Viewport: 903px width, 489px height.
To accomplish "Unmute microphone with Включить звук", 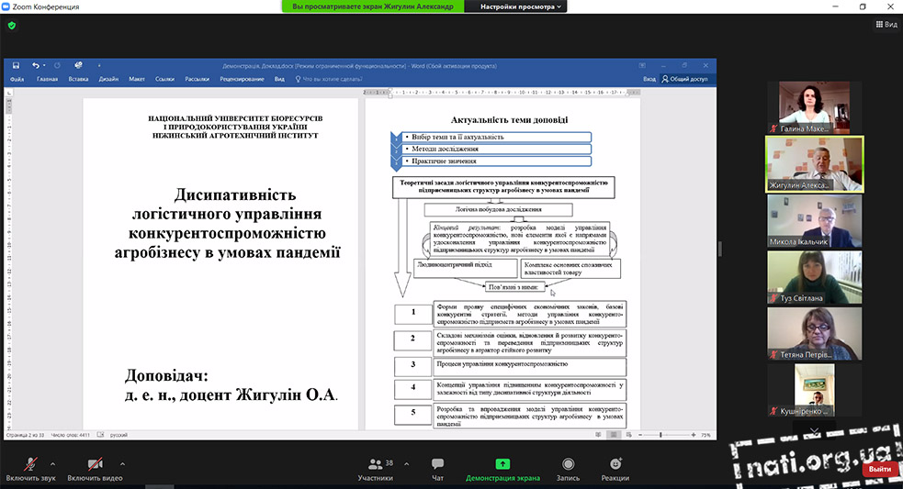I will (x=30, y=469).
